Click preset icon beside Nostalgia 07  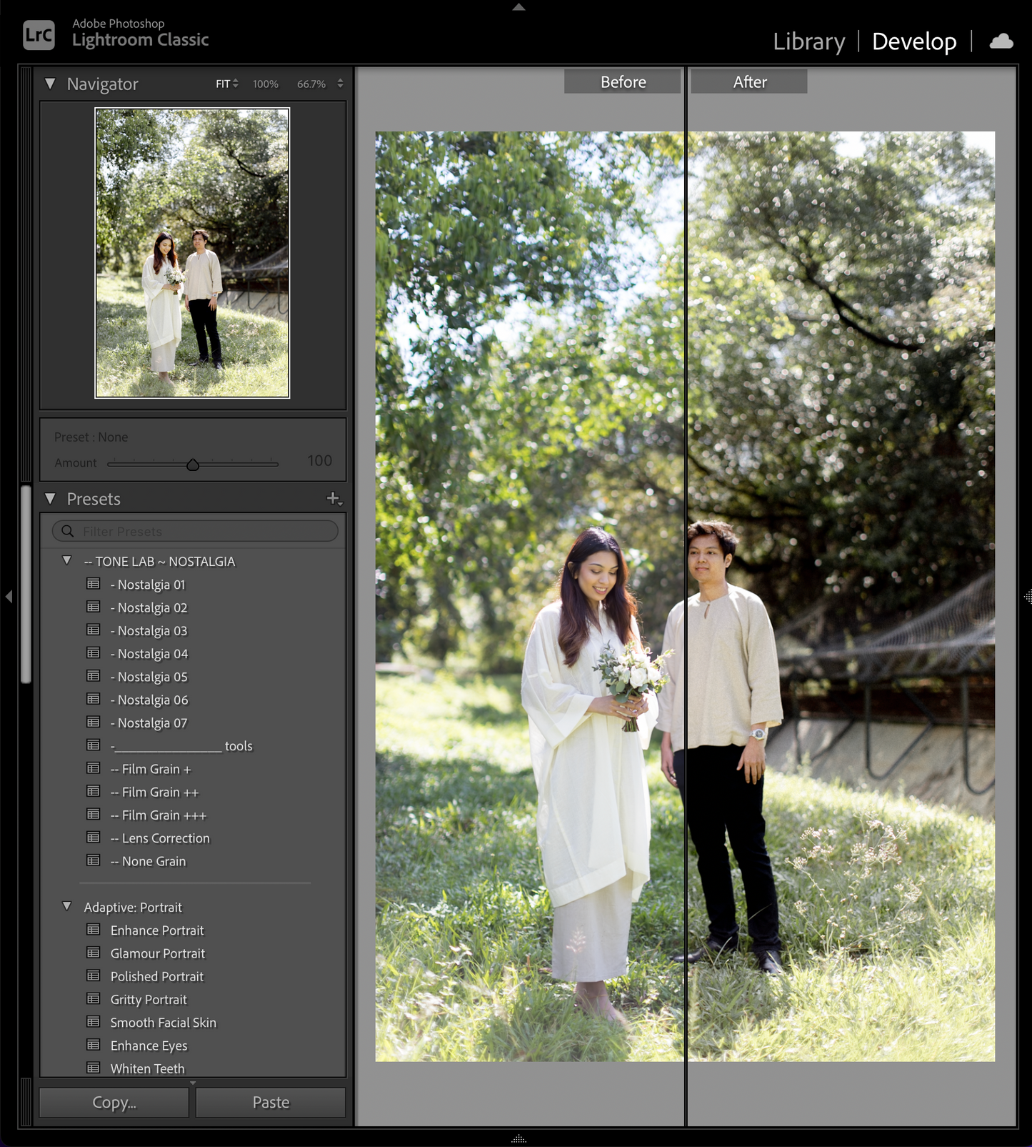94,722
